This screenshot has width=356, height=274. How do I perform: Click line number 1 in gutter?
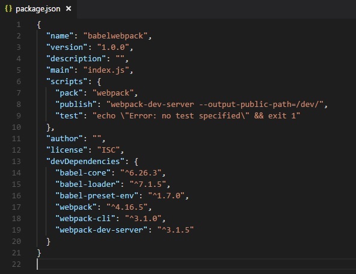click(19, 25)
